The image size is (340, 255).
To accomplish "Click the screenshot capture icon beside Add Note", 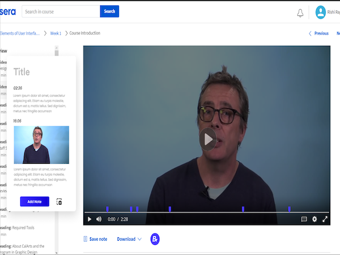I will tap(59, 202).
